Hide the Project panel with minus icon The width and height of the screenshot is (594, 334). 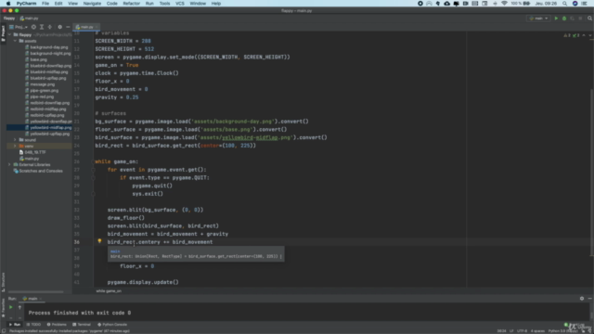[68, 27]
